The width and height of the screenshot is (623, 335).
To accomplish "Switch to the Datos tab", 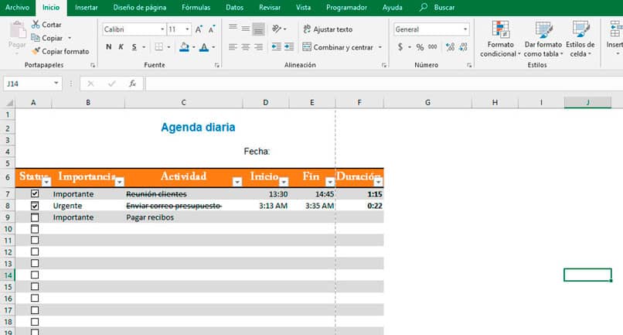I will [234, 8].
